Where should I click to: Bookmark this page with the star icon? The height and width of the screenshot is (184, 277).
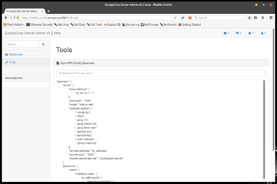click(x=249, y=18)
